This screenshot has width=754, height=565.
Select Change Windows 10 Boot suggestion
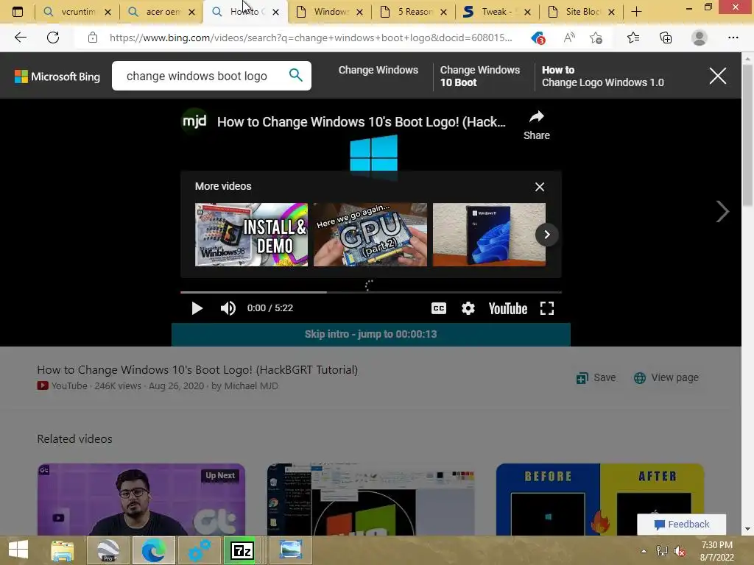click(x=480, y=76)
